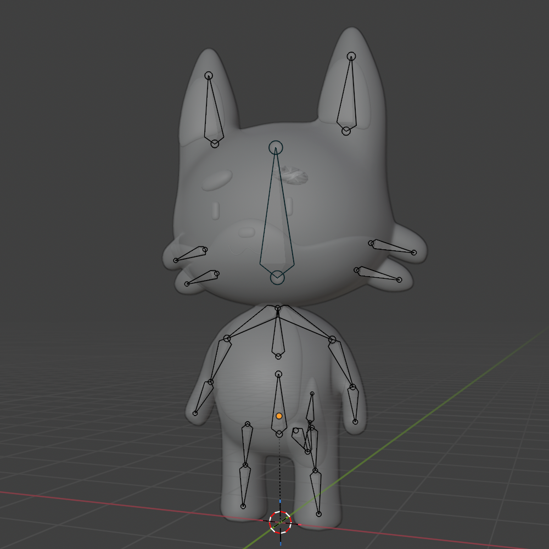Screen dimensions: 549x549
Task: Select the thigh bone in the screen-left leg
Action: pos(247,445)
